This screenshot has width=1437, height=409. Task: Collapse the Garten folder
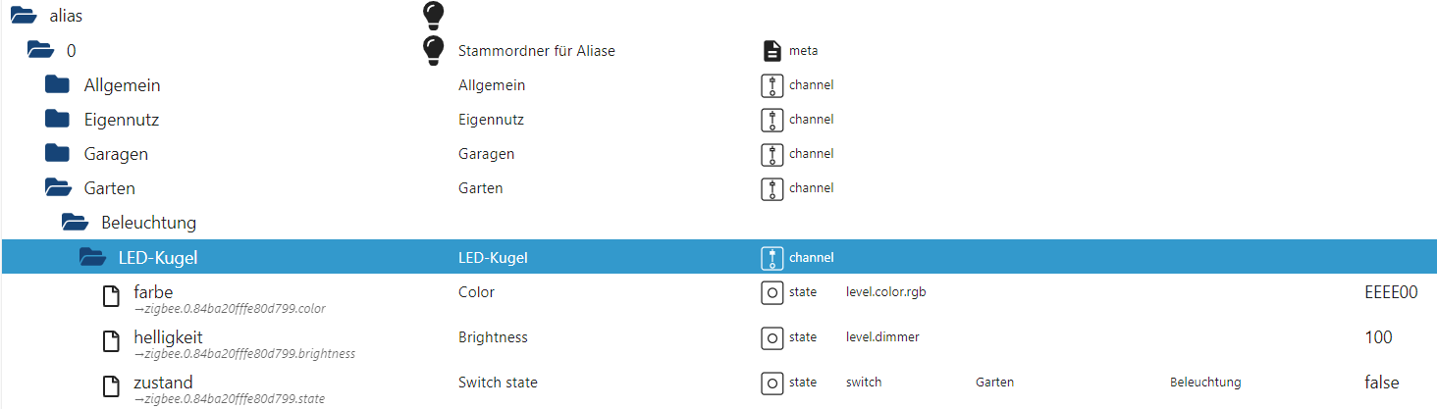click(x=57, y=188)
